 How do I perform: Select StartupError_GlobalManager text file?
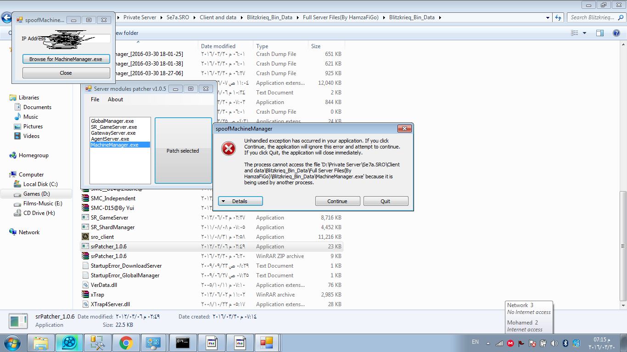point(125,275)
